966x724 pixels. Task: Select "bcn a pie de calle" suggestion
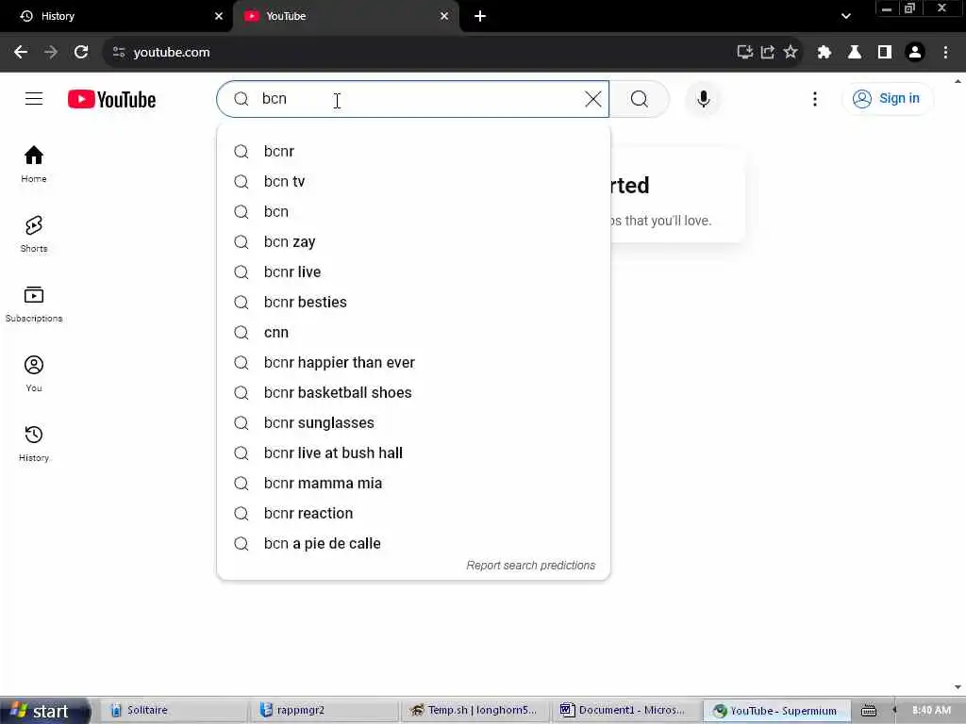pyautogui.click(x=413, y=543)
